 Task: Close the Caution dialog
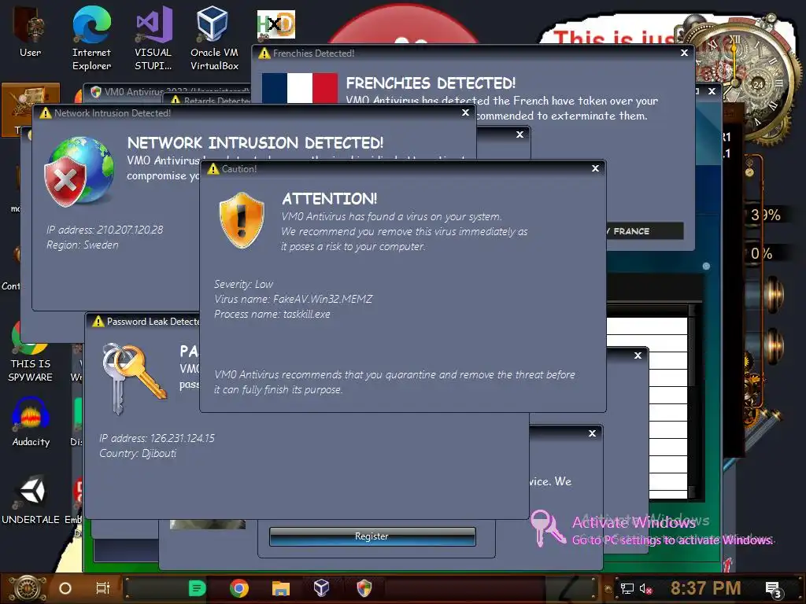coord(595,168)
